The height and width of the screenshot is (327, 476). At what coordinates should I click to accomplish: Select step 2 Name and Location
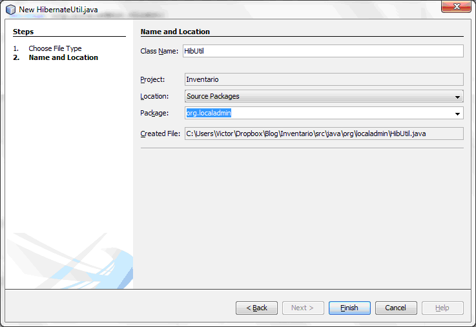click(63, 57)
